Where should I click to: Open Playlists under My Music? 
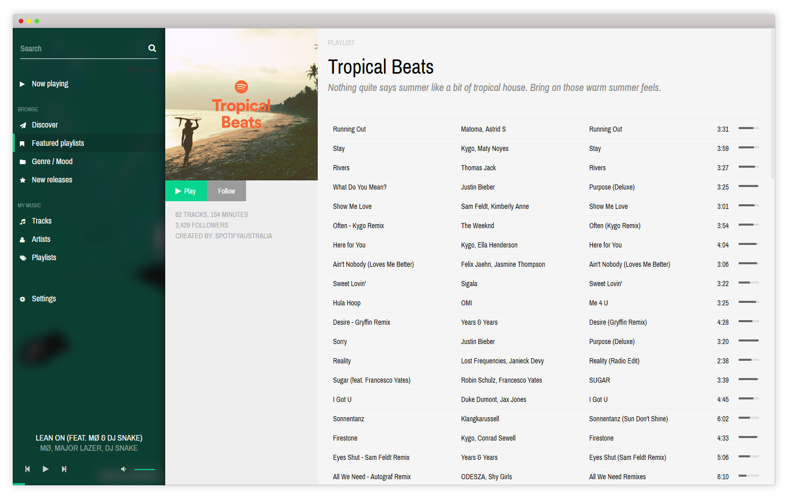(44, 258)
